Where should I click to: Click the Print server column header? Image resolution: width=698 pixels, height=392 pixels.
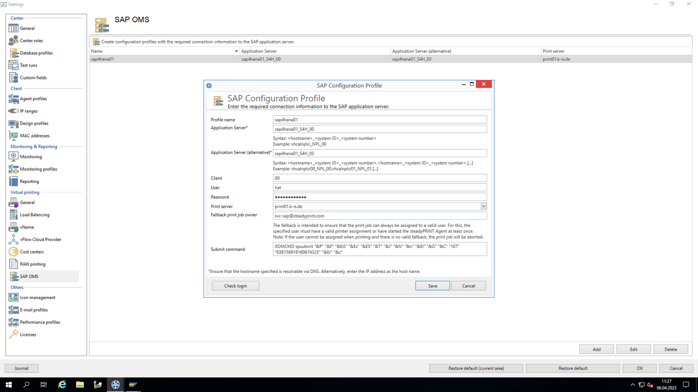click(617, 51)
